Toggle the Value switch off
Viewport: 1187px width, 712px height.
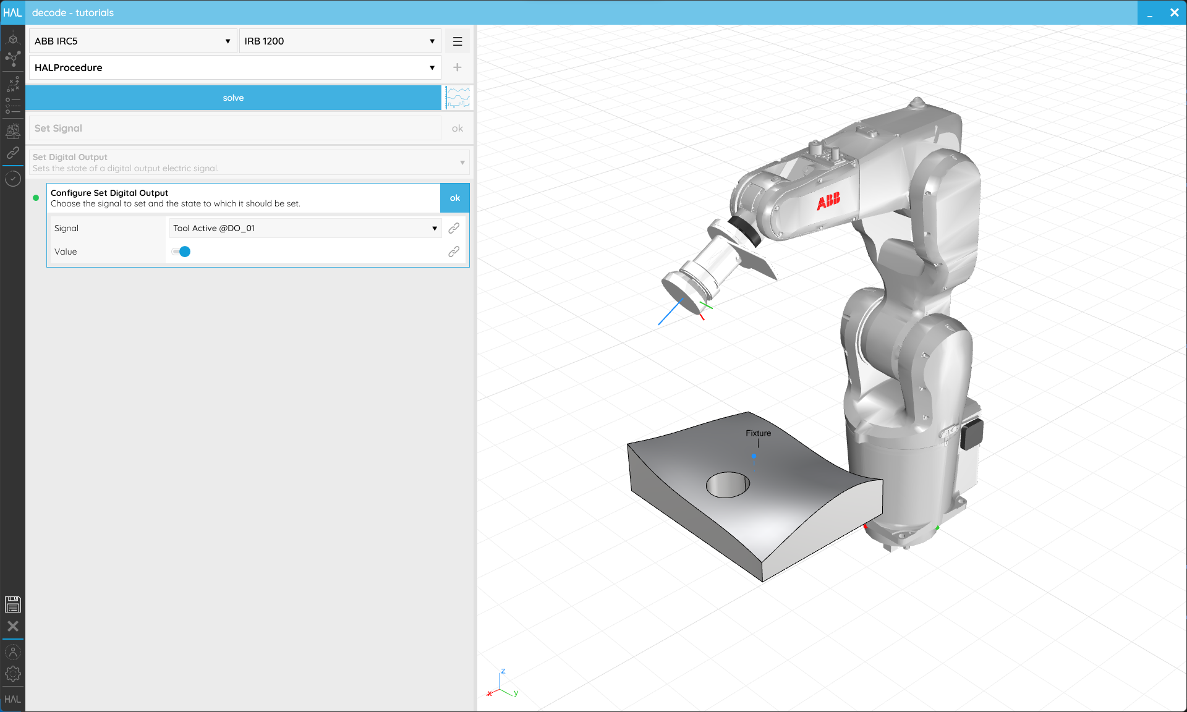coord(181,252)
